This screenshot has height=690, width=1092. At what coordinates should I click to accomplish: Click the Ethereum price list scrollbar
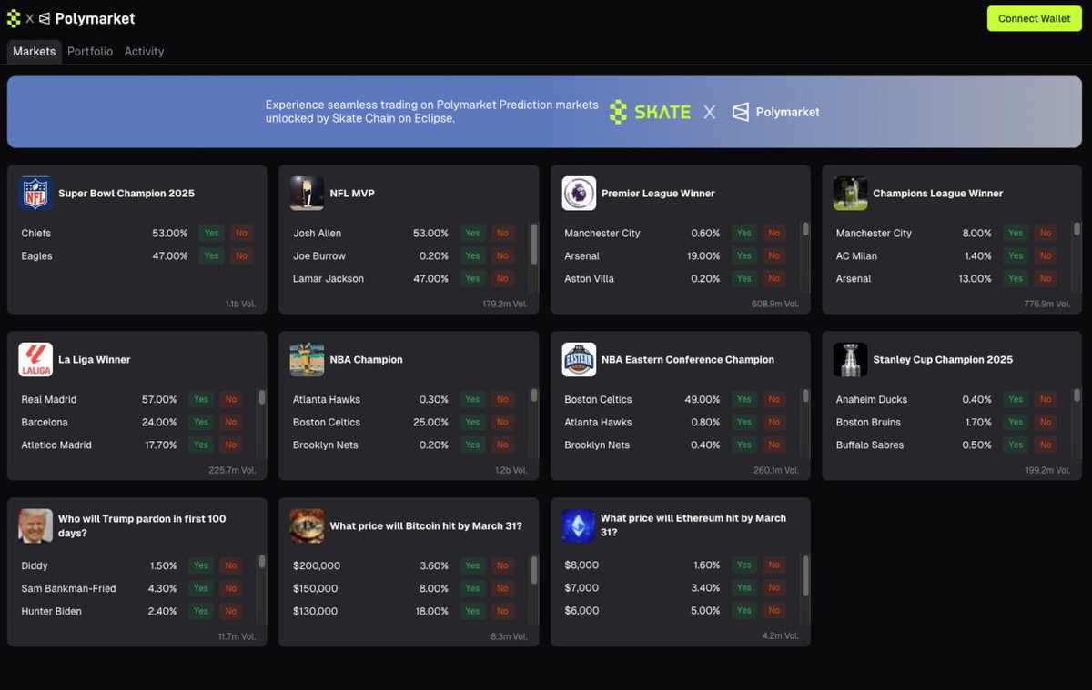[805, 576]
